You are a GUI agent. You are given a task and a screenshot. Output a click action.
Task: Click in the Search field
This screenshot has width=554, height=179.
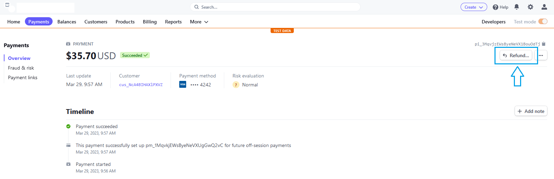click(x=275, y=7)
